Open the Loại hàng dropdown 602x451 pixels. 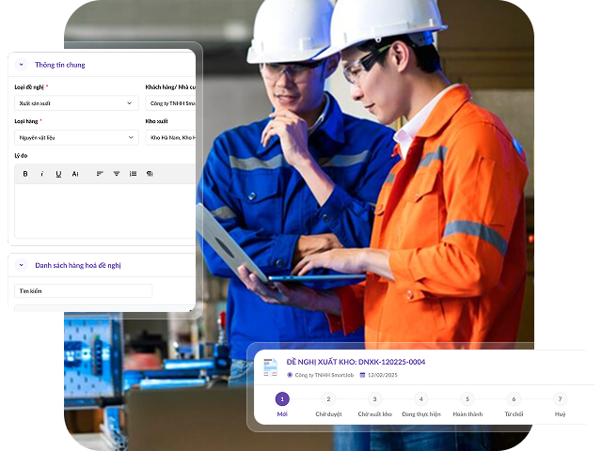coord(76,138)
